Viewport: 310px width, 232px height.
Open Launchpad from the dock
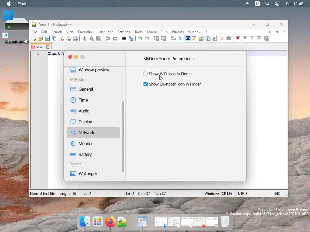(x=98, y=222)
